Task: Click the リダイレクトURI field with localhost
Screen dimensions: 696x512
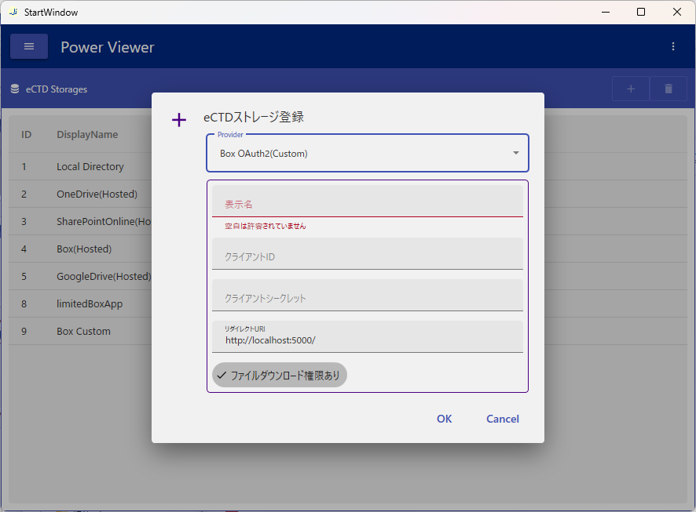Action: pyautogui.click(x=367, y=340)
